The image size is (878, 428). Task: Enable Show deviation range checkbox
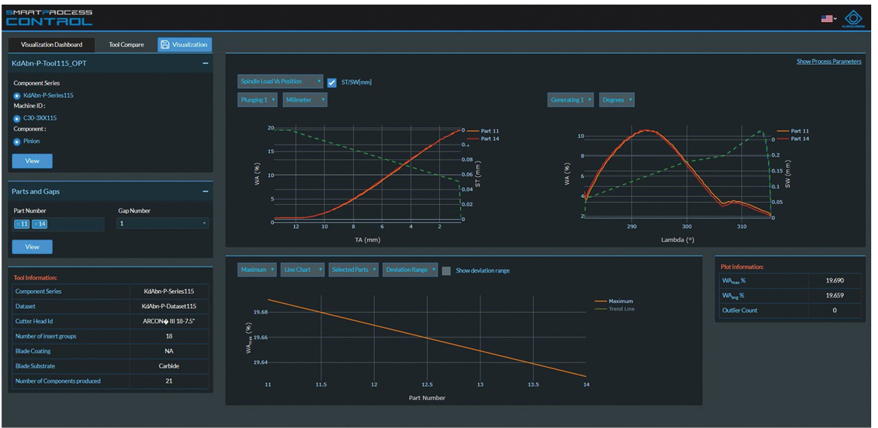[x=447, y=271]
